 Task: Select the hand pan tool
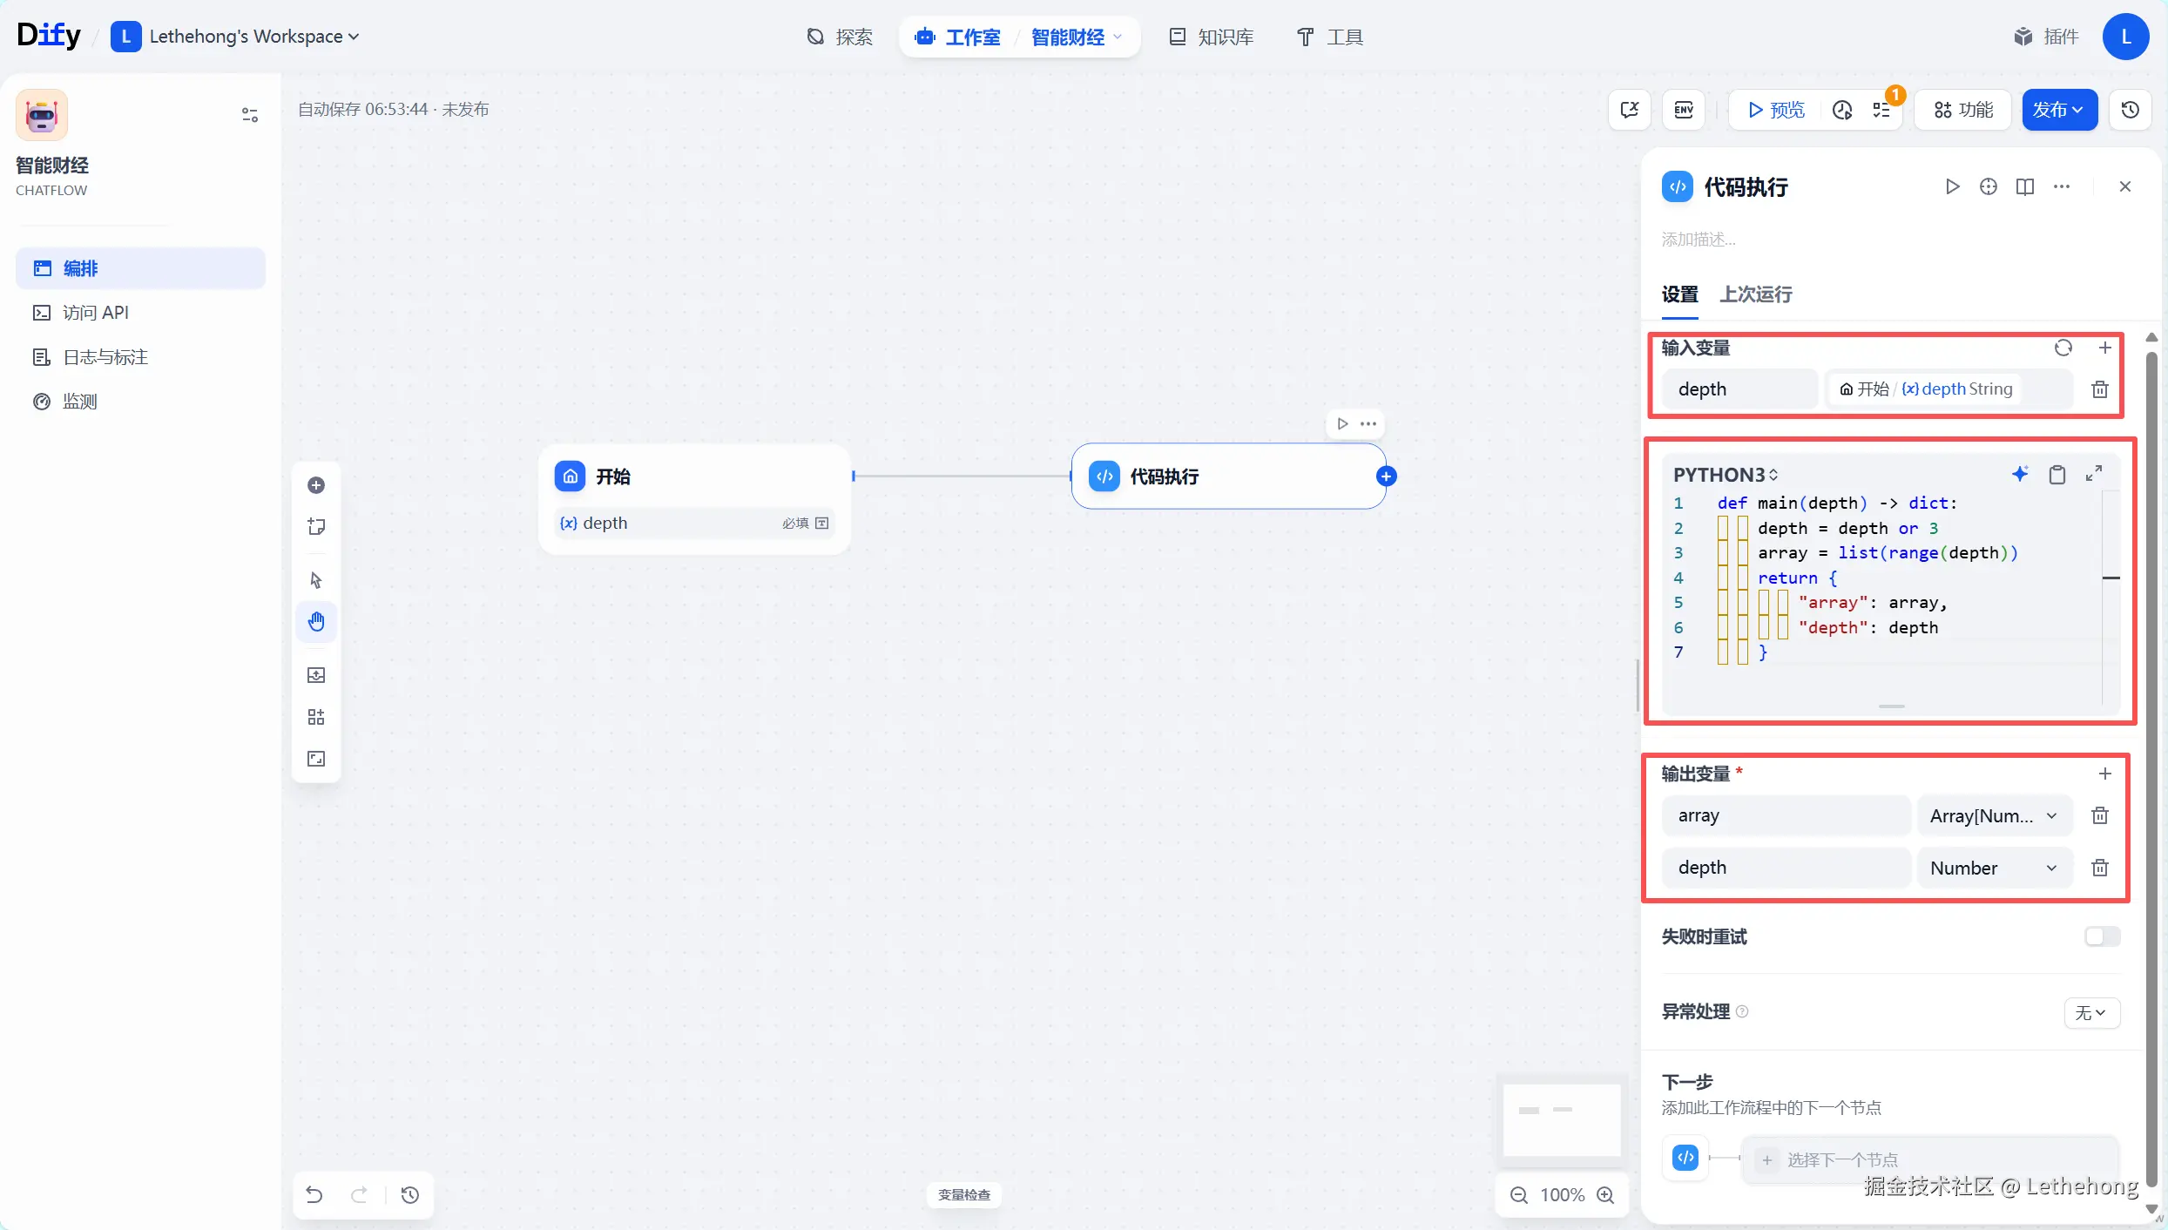(x=316, y=621)
